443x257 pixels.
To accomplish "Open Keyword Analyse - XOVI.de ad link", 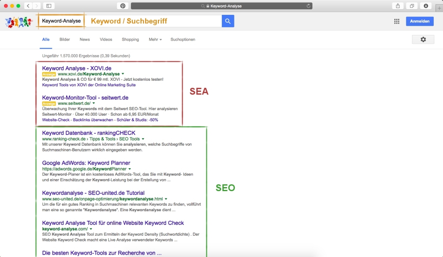I will pyautogui.click(x=77, y=68).
